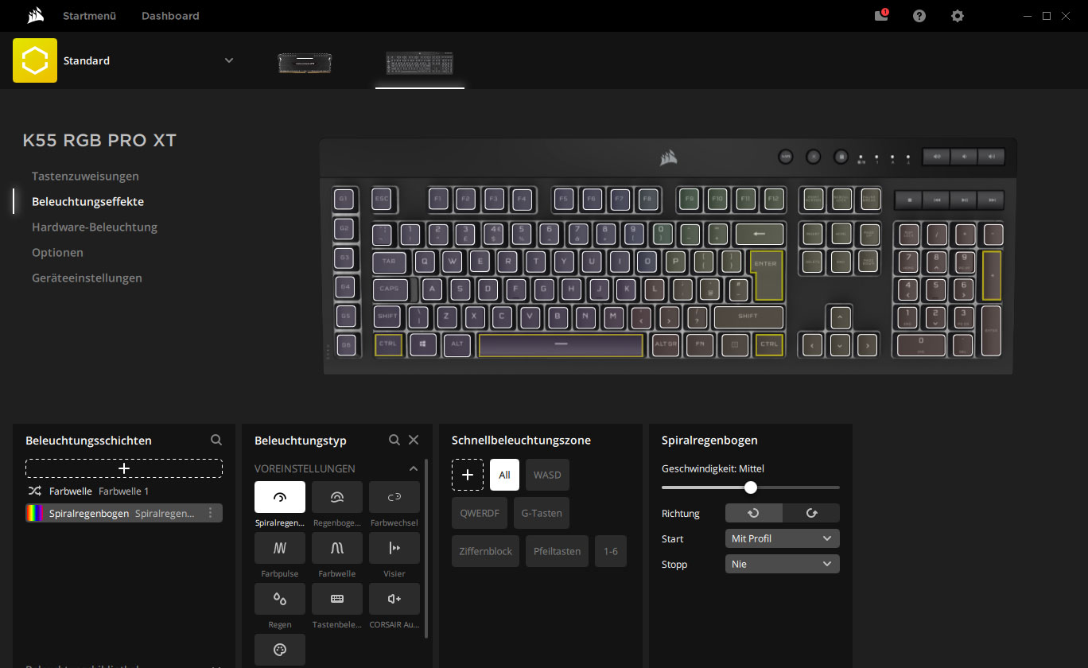Search the Beleuchtungsschichten panel

(x=216, y=440)
